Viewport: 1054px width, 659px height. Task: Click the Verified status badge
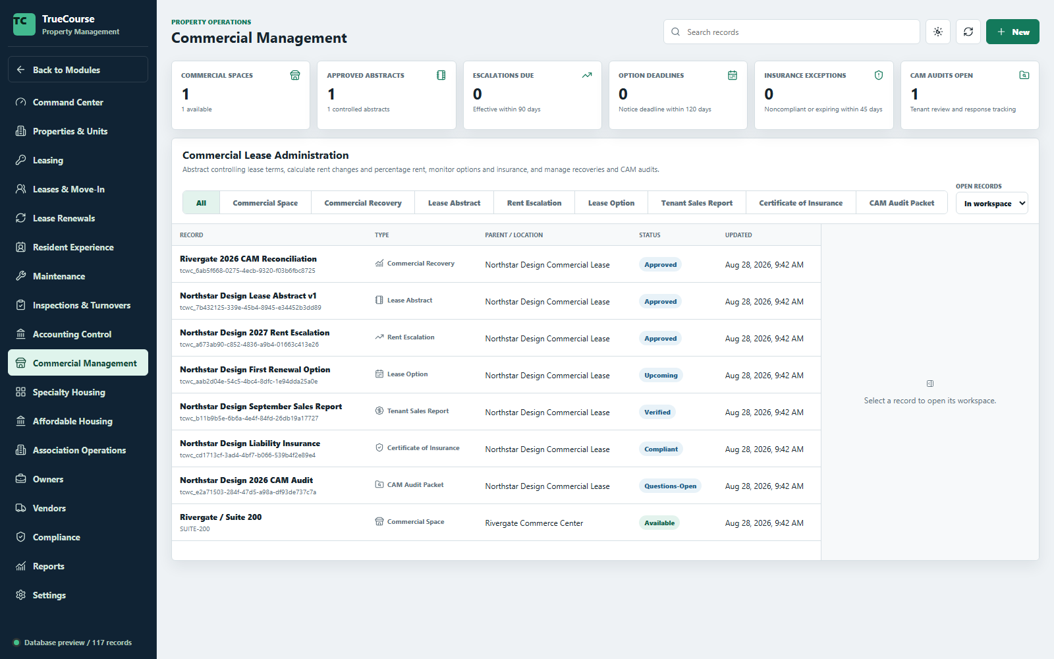[657, 412]
